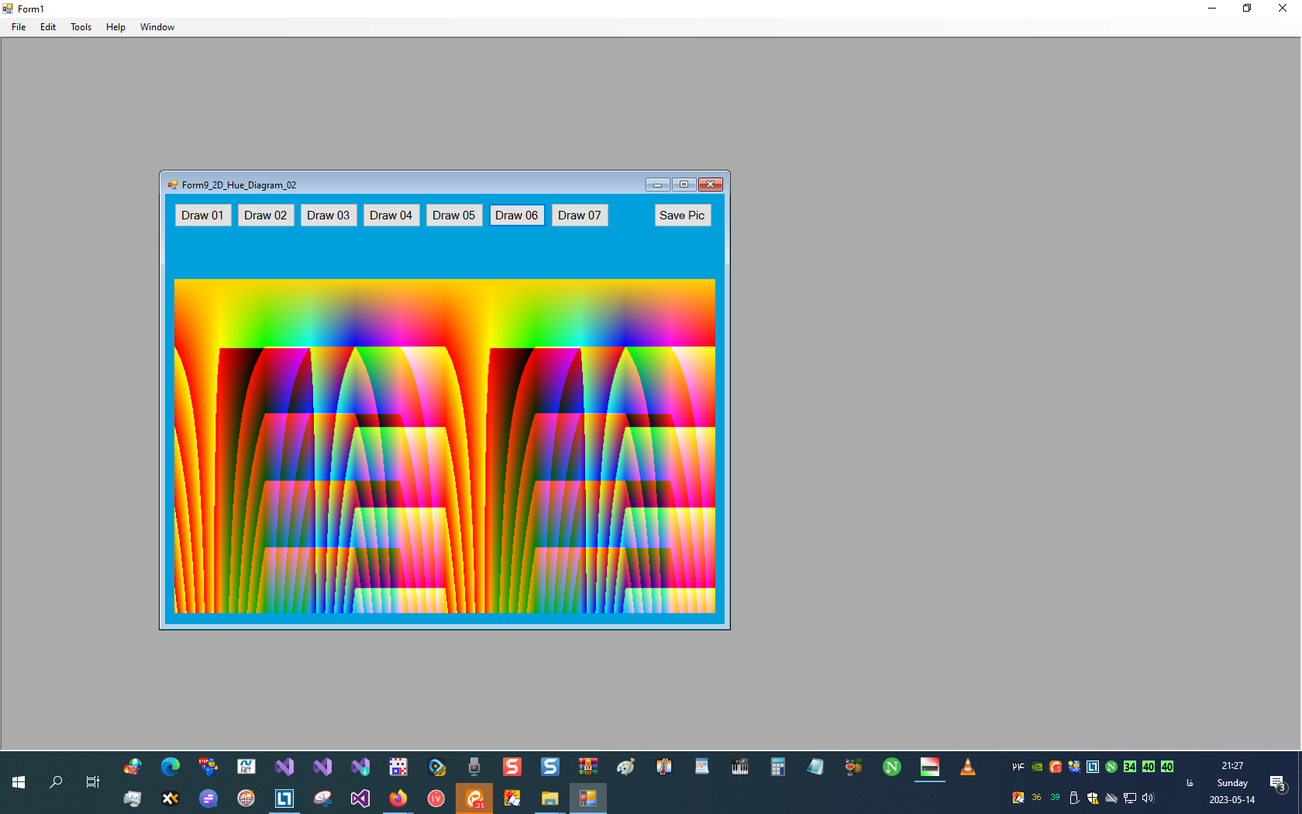
Task: Open Task View from taskbar
Action: pos(93,782)
